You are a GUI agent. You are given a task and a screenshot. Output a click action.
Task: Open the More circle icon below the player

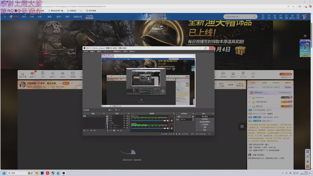[x=253, y=74]
